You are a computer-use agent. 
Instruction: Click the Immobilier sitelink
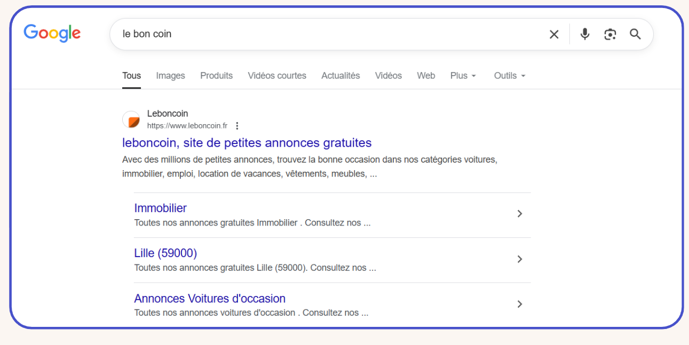160,208
